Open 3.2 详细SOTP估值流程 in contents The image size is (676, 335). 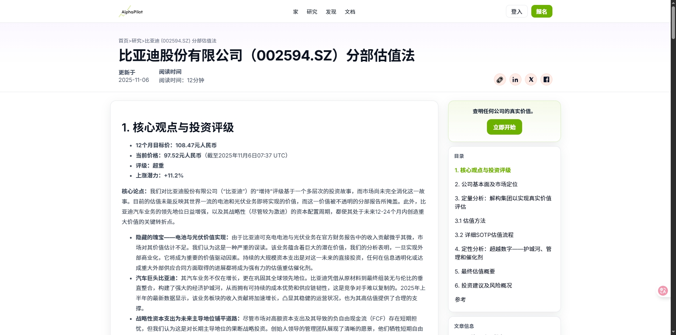(484, 235)
